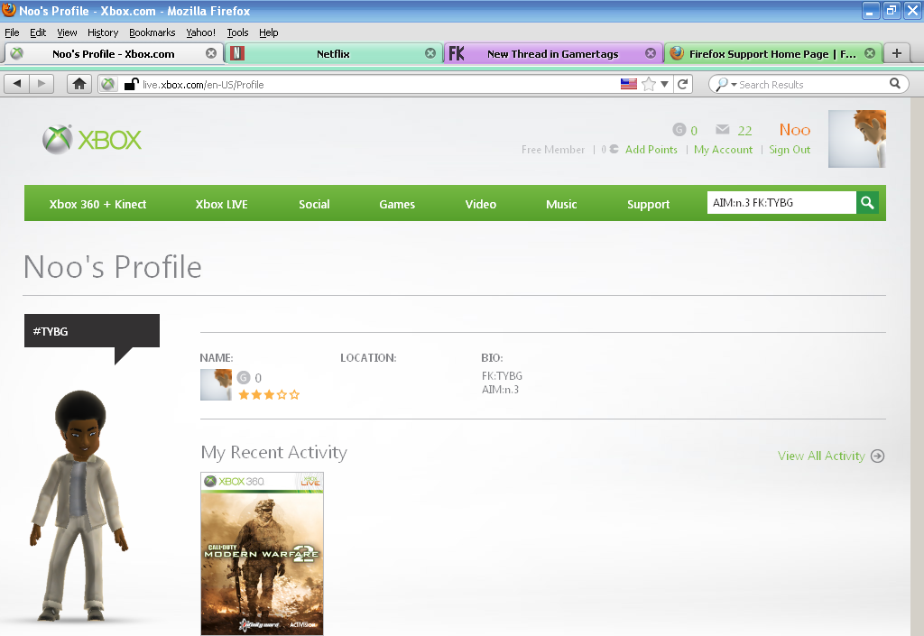Close the Firefox Support Home Page tab
This screenshot has width=924, height=636.
coord(870,53)
